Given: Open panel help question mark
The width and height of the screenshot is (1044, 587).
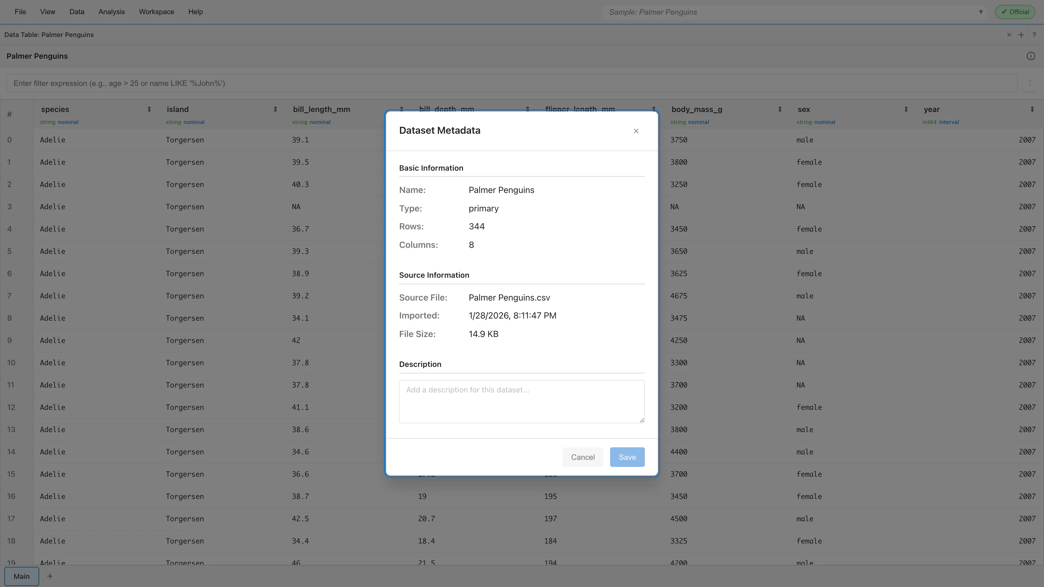Looking at the screenshot, I should (1034, 35).
